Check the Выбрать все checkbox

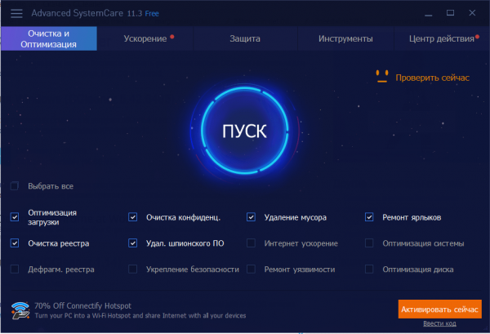(x=15, y=186)
